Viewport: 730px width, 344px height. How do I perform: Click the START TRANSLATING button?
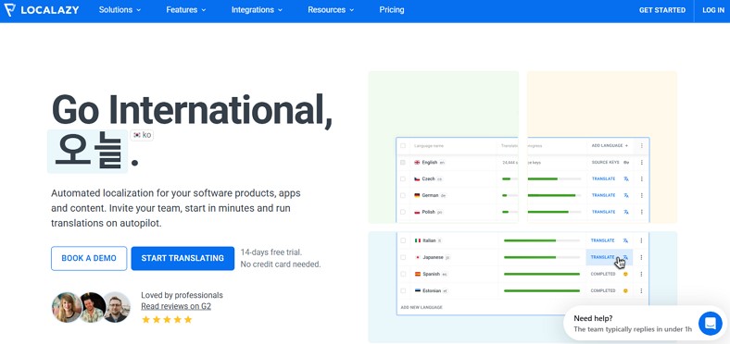182,258
